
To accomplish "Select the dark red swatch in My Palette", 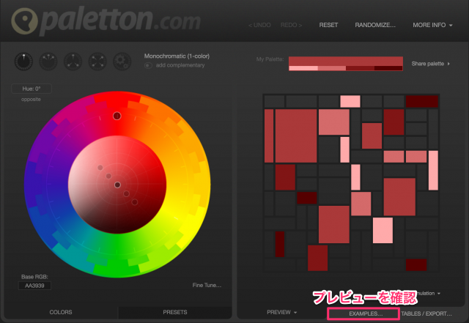I will (360, 68).
